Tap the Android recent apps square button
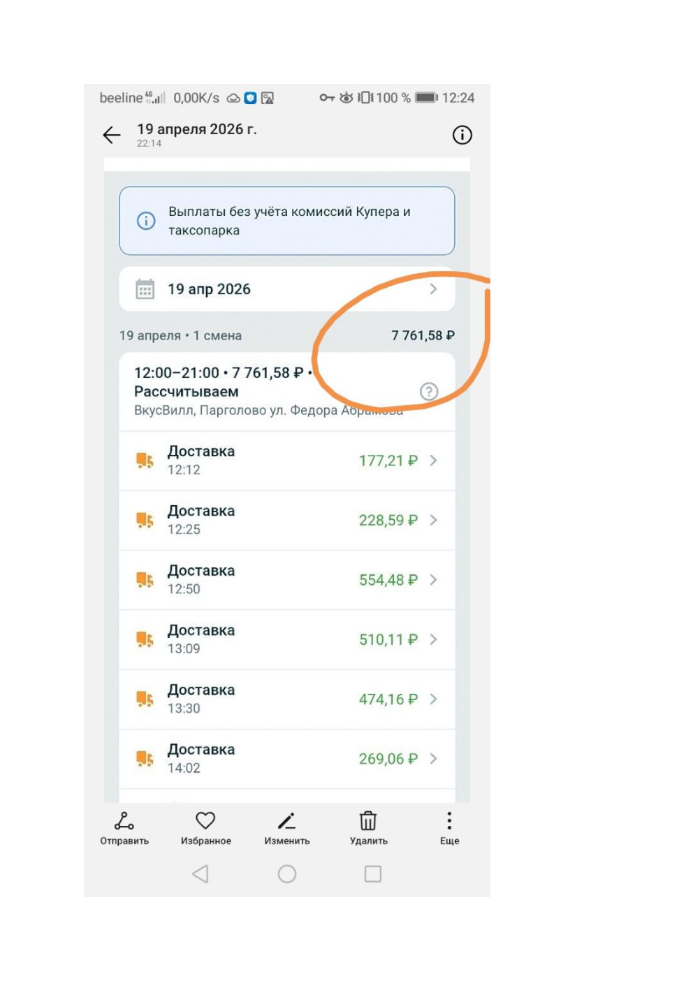Viewport: 693px width, 981px height. (x=373, y=873)
